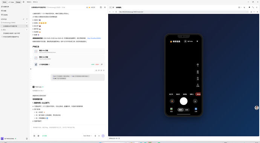Tap the user profile icon in phone app header
Screen dimensions: 260x143
pos(185,42)
